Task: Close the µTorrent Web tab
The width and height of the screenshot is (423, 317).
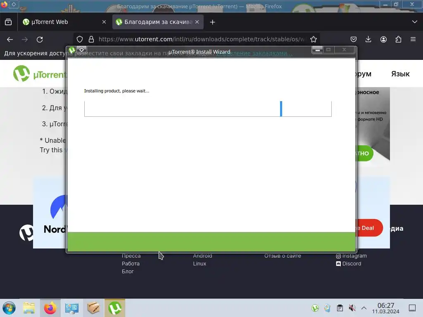Action: (x=104, y=22)
